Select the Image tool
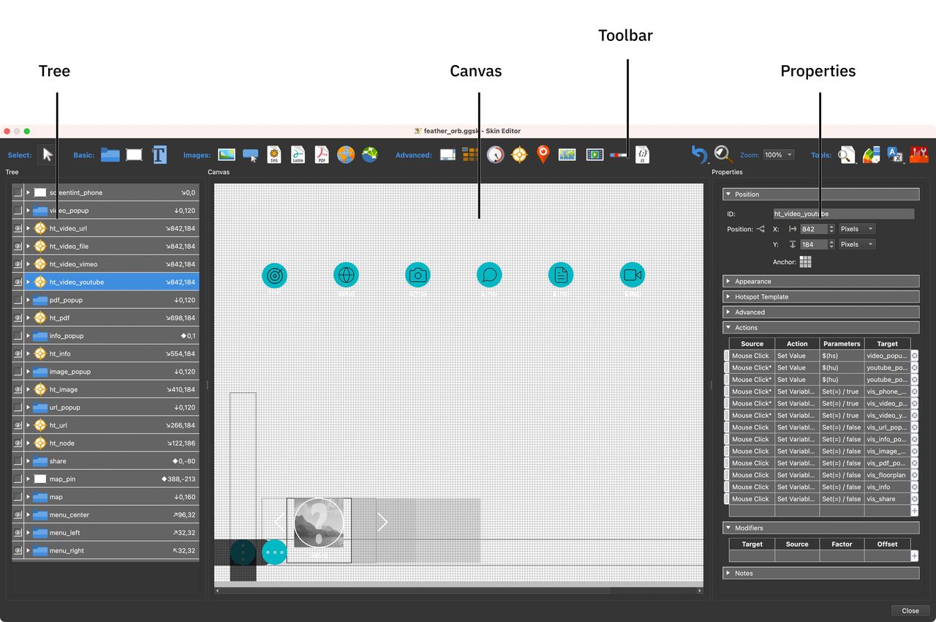 tap(226, 154)
